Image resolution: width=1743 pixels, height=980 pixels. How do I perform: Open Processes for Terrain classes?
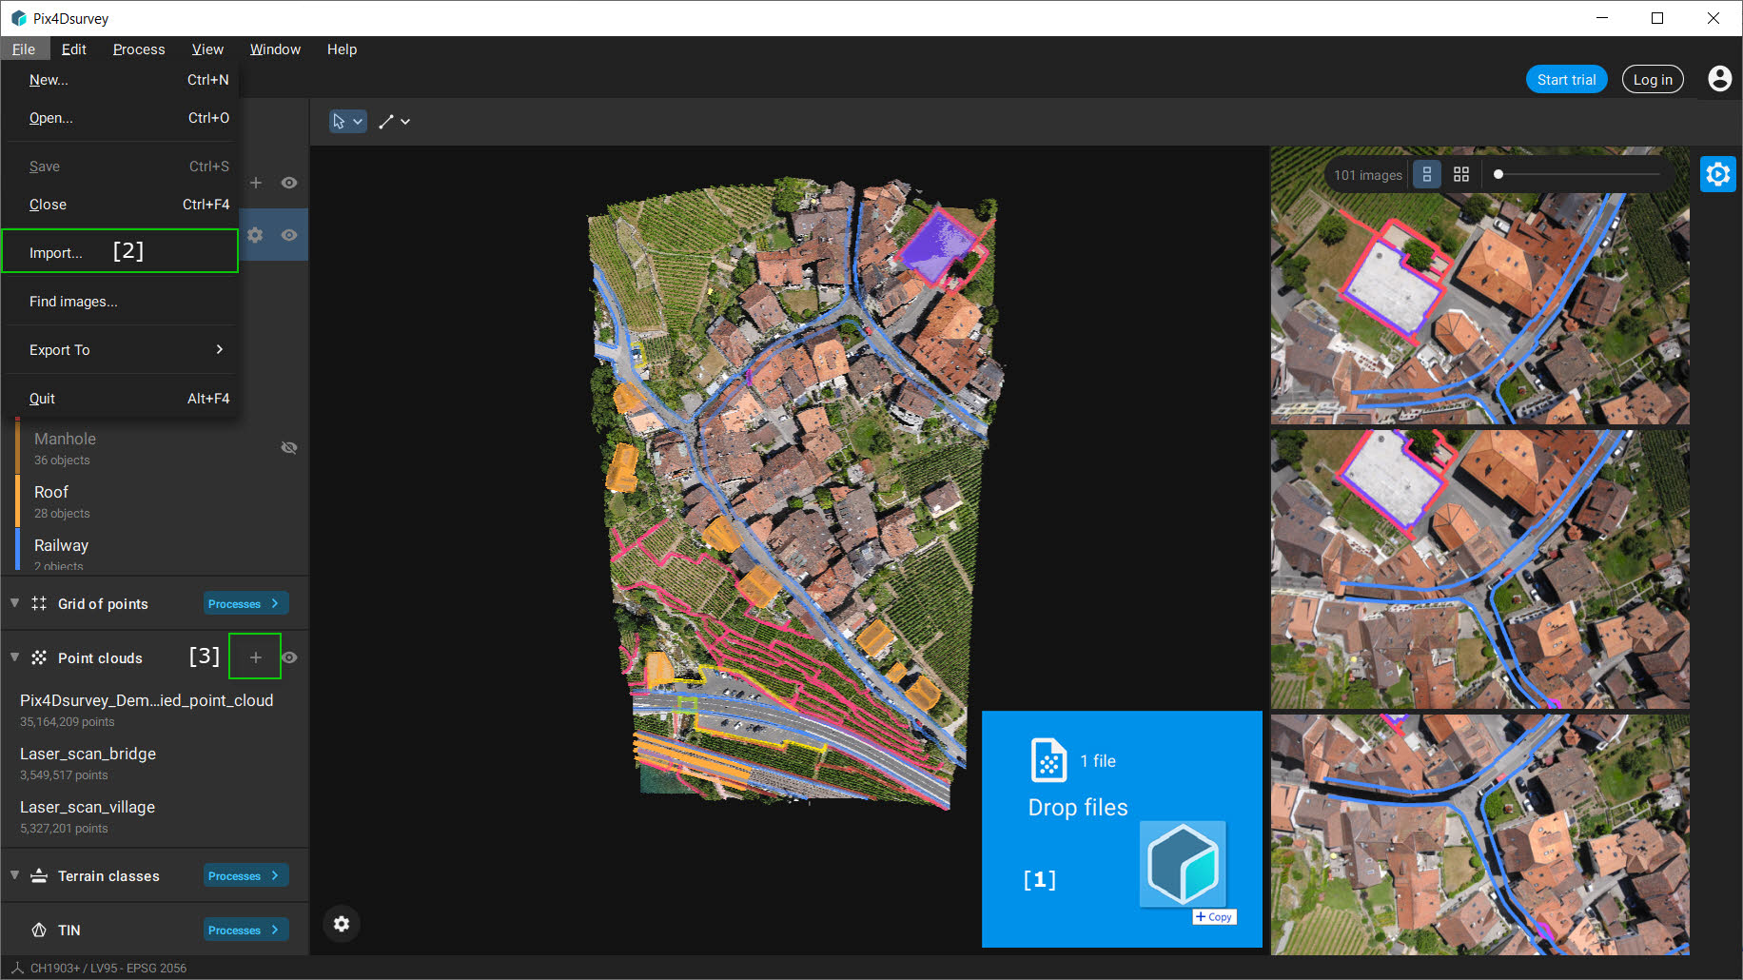point(245,874)
